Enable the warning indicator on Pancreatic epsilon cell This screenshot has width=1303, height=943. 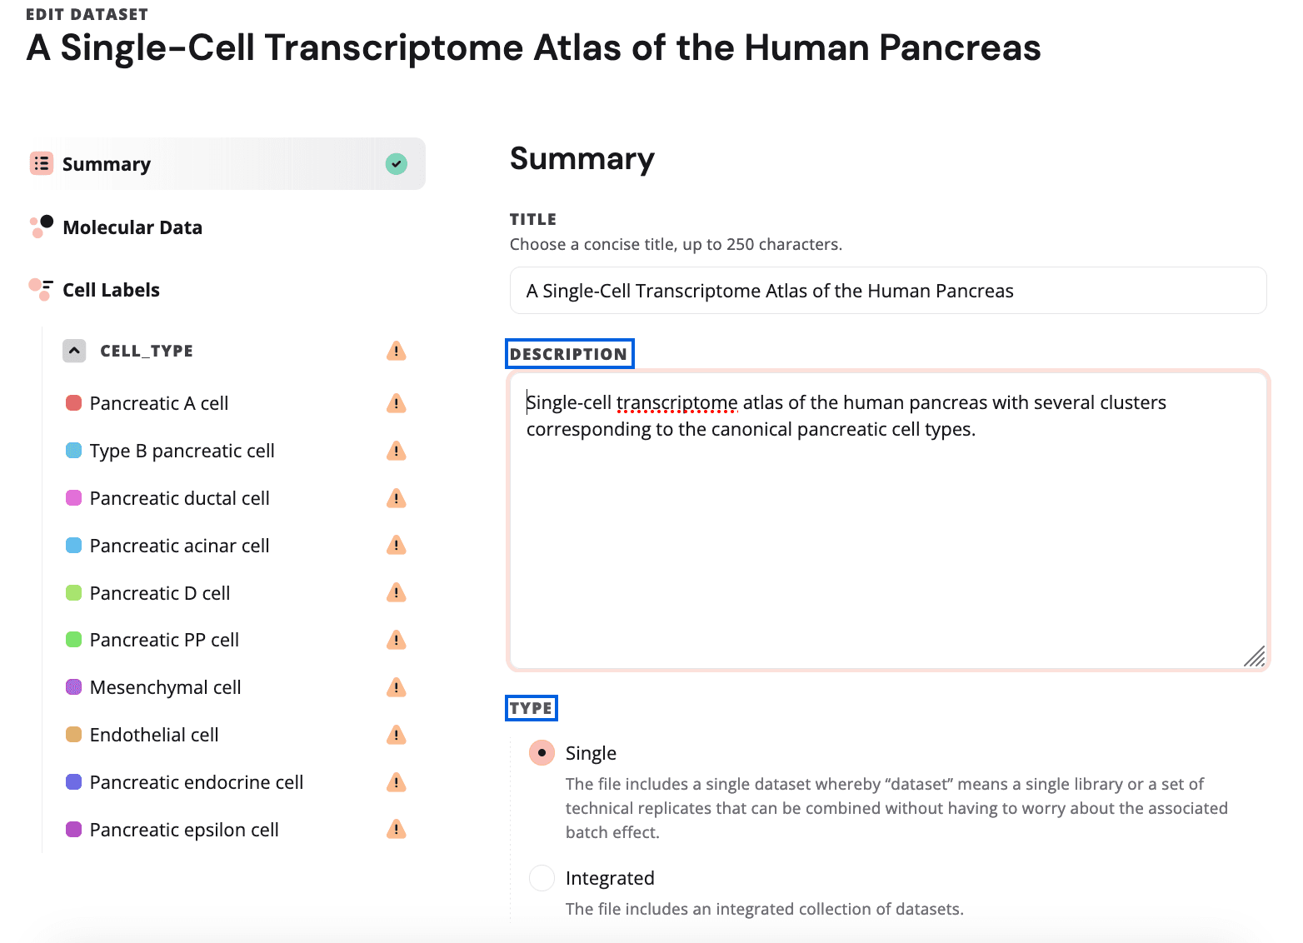[397, 830]
